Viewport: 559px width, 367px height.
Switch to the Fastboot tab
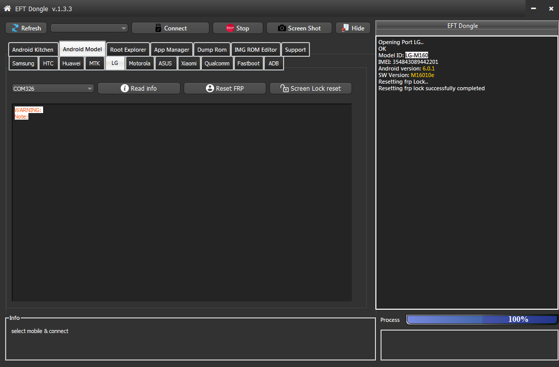(x=249, y=63)
